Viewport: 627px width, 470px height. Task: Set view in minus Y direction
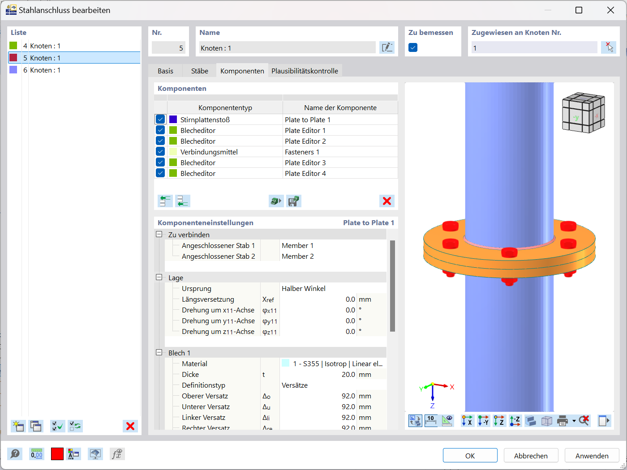[483, 421]
